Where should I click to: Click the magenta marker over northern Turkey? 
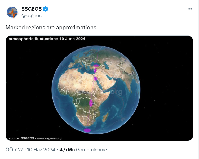(96, 65)
